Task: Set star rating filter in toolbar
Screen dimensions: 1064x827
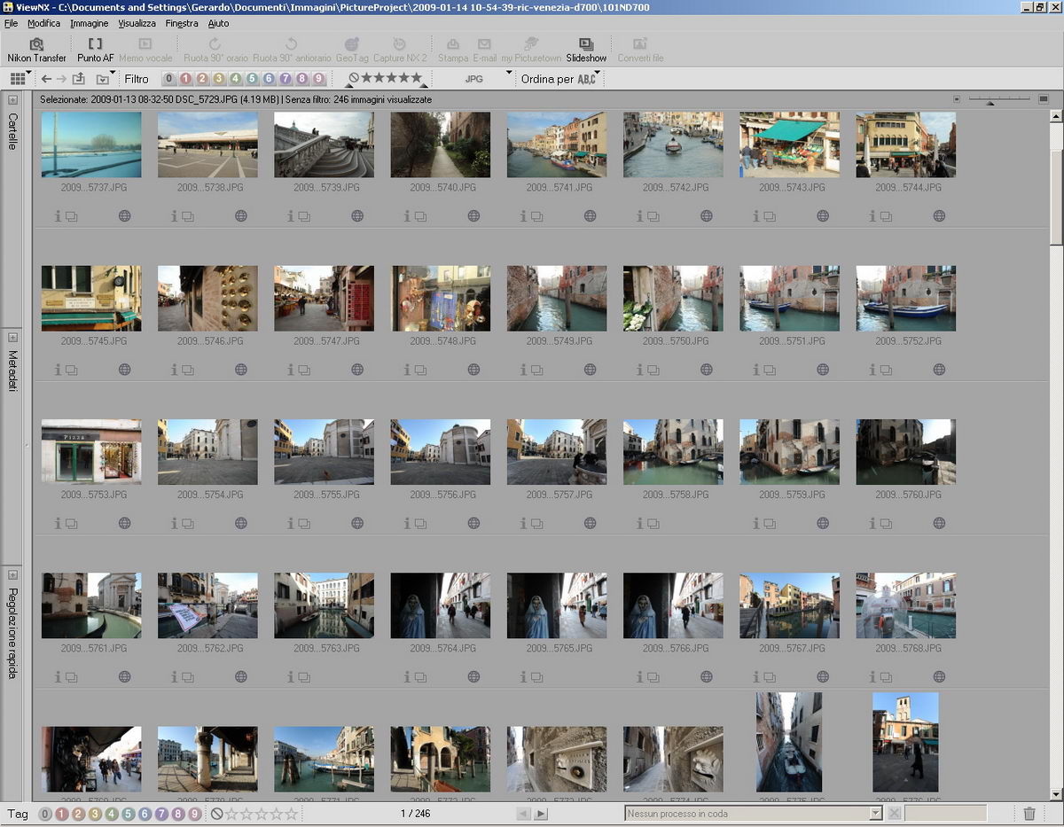Action: pos(392,79)
